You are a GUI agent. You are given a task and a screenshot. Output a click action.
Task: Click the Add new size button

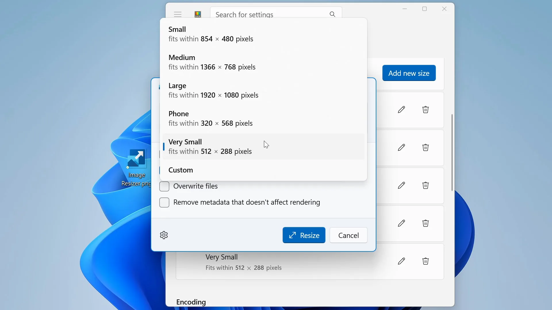(x=409, y=73)
